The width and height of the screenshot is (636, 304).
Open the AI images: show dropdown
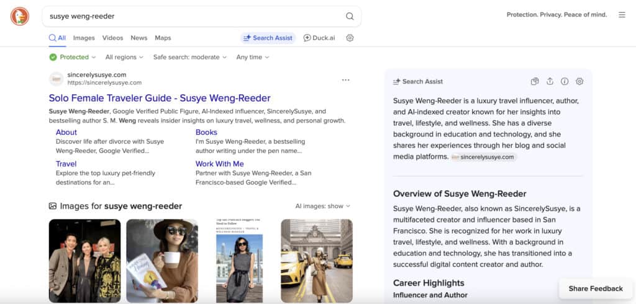322,206
